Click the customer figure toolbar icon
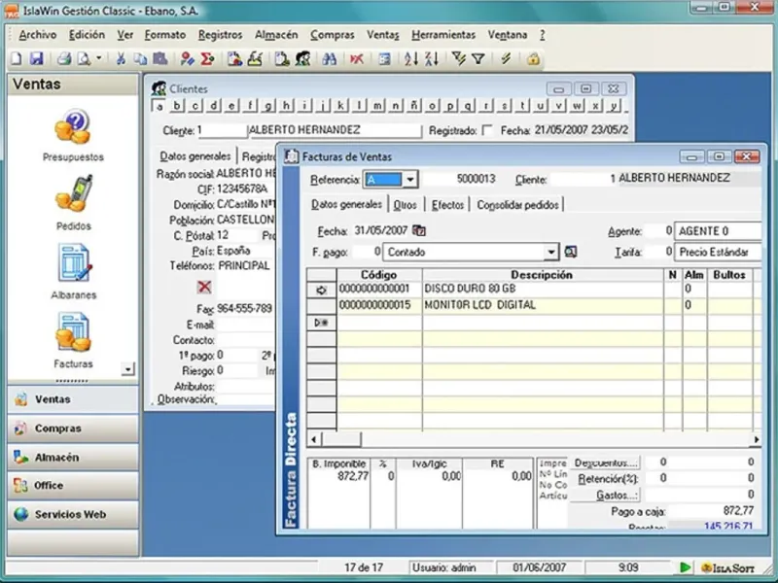This screenshot has width=778, height=583. click(302, 59)
